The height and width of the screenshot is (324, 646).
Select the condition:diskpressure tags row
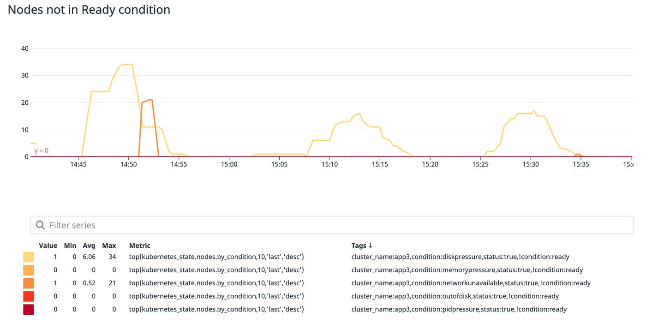coord(460,257)
